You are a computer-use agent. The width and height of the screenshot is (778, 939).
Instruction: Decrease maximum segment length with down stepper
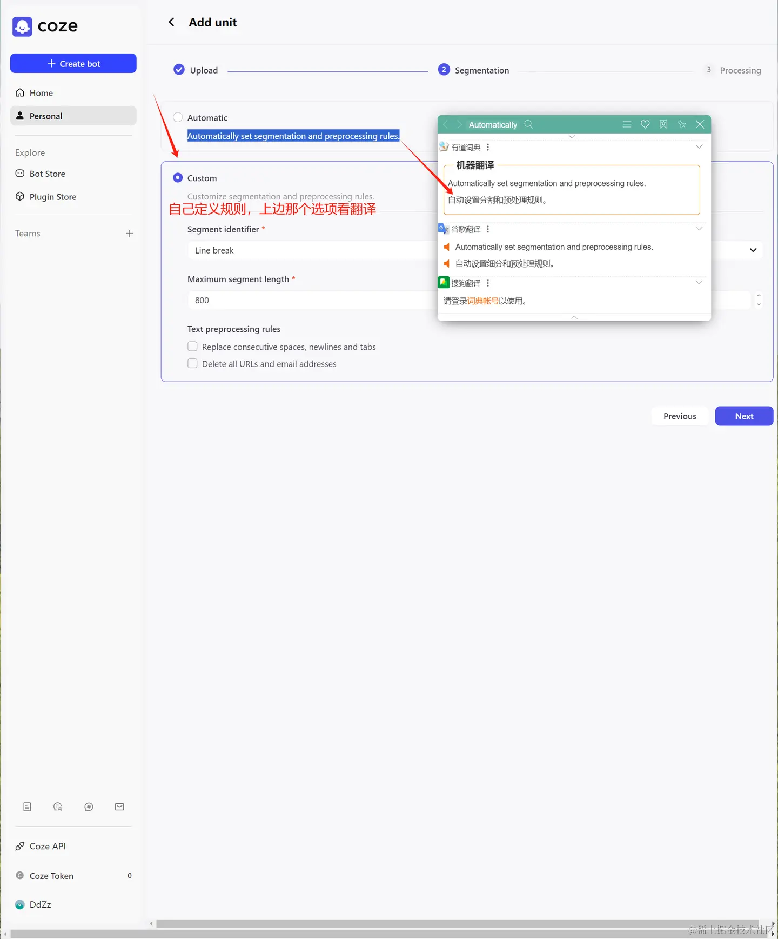tap(759, 304)
